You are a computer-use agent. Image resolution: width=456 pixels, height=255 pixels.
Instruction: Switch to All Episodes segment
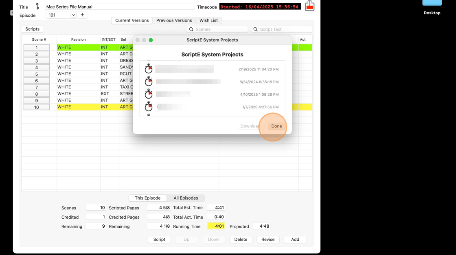(186, 198)
